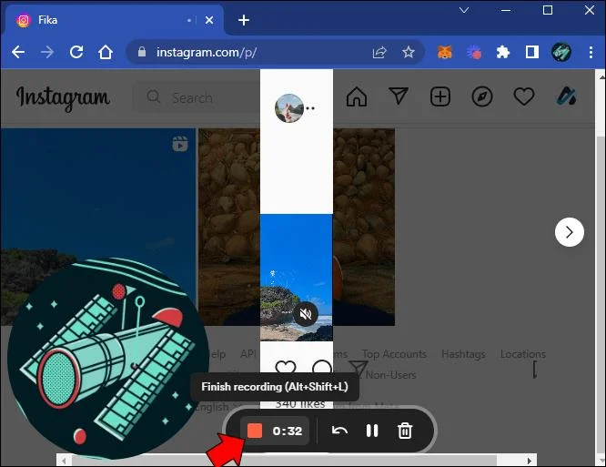
Task: View site information lock icon
Action: point(142,52)
